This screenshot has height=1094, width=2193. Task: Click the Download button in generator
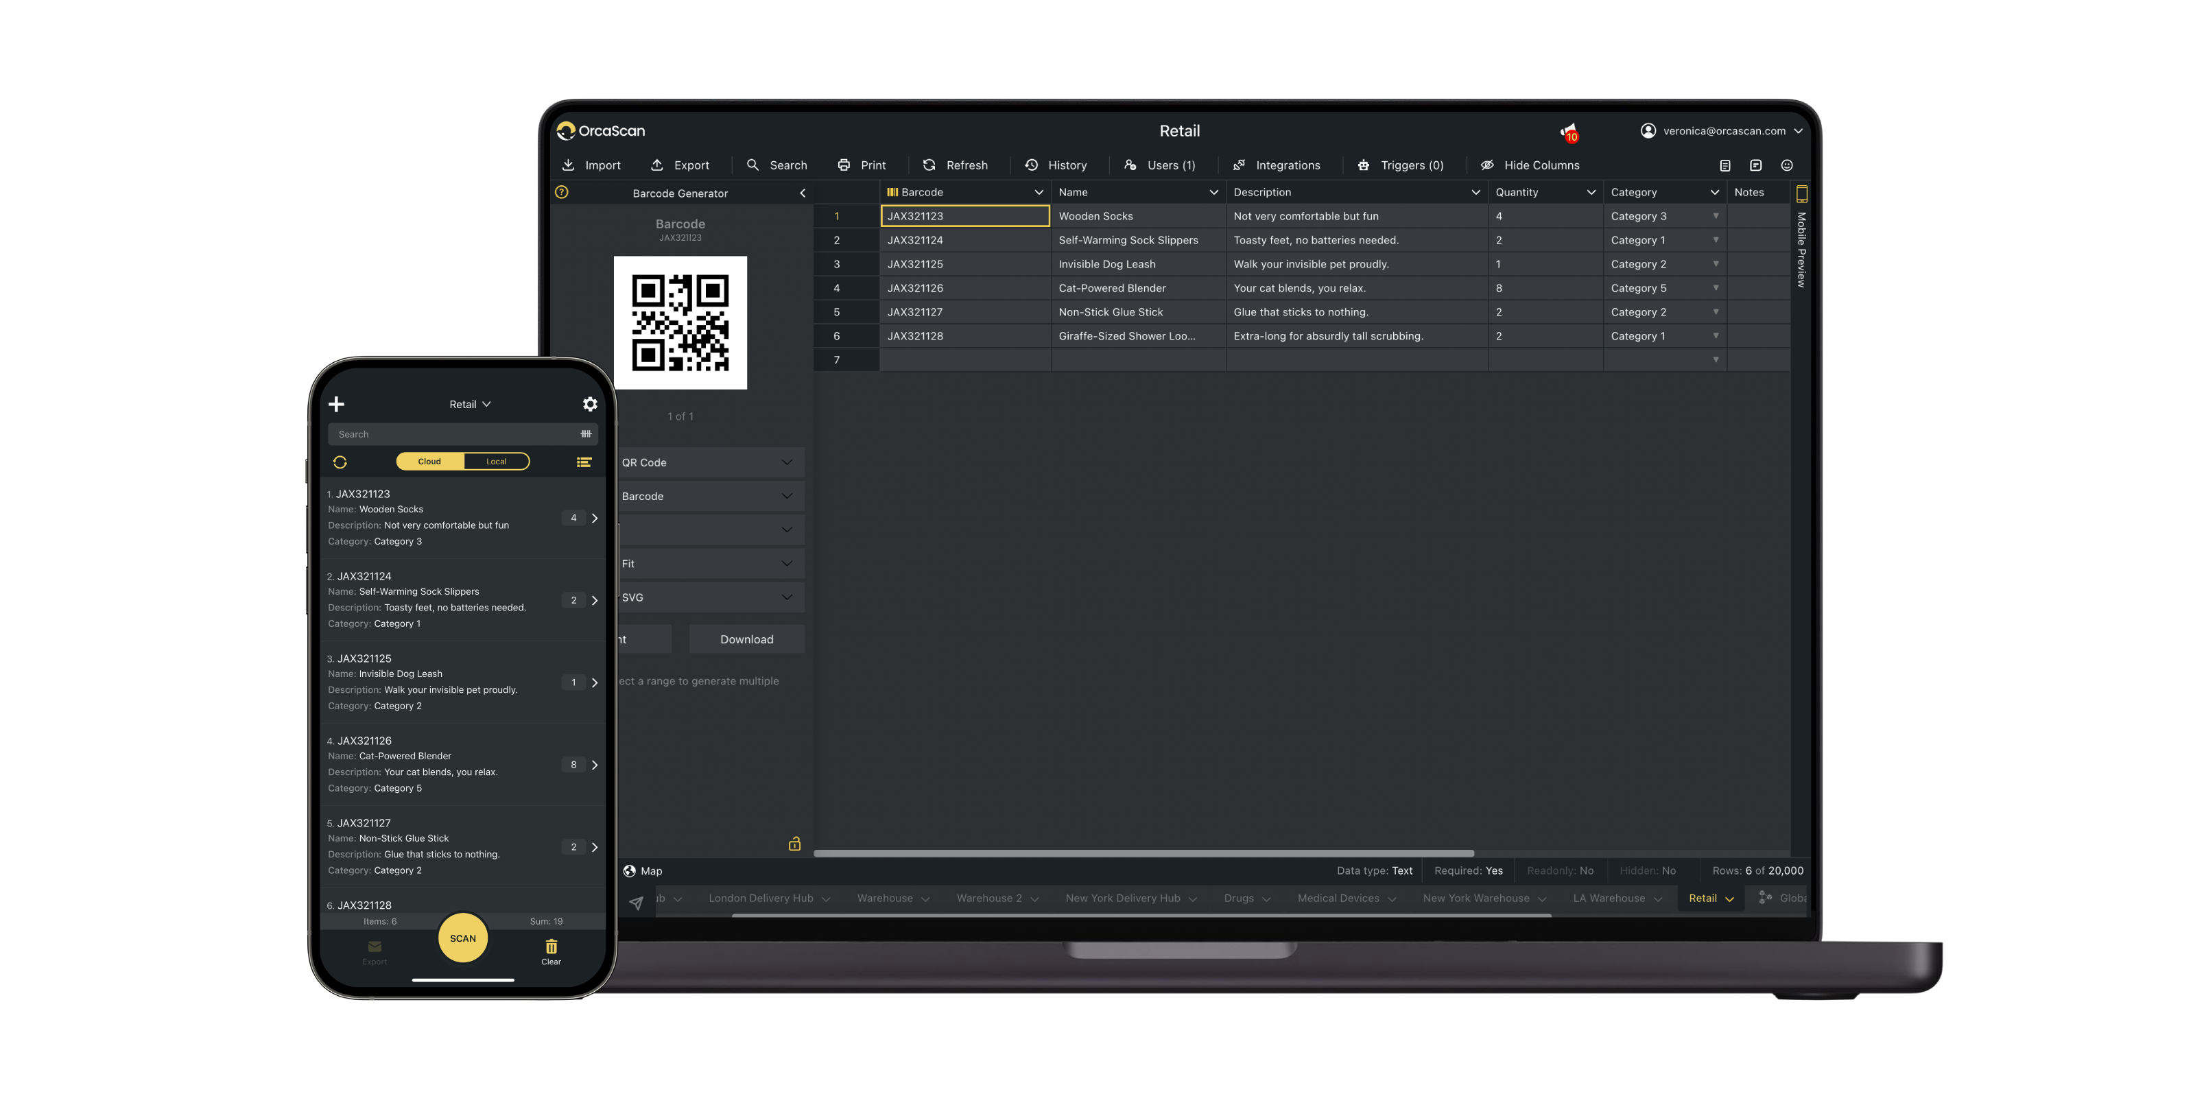[747, 639]
